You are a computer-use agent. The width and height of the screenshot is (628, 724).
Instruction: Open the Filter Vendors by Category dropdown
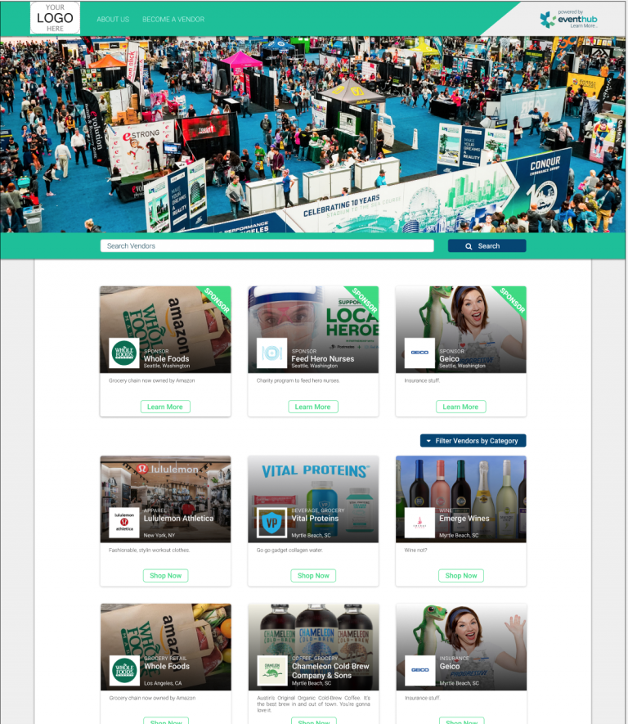(473, 440)
